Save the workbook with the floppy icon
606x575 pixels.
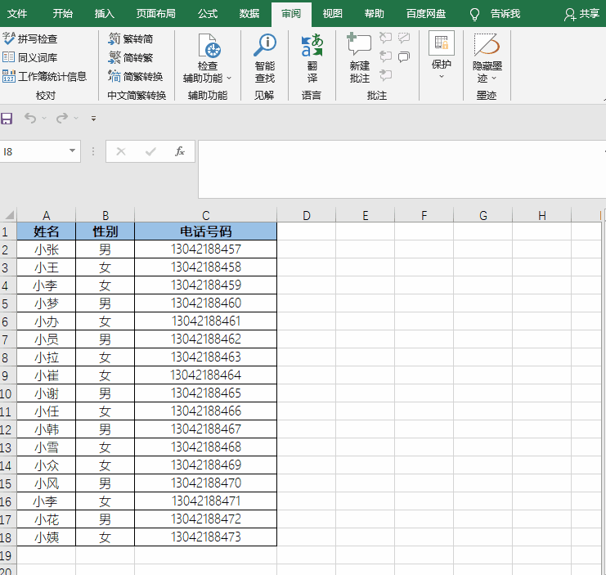[x=7, y=119]
